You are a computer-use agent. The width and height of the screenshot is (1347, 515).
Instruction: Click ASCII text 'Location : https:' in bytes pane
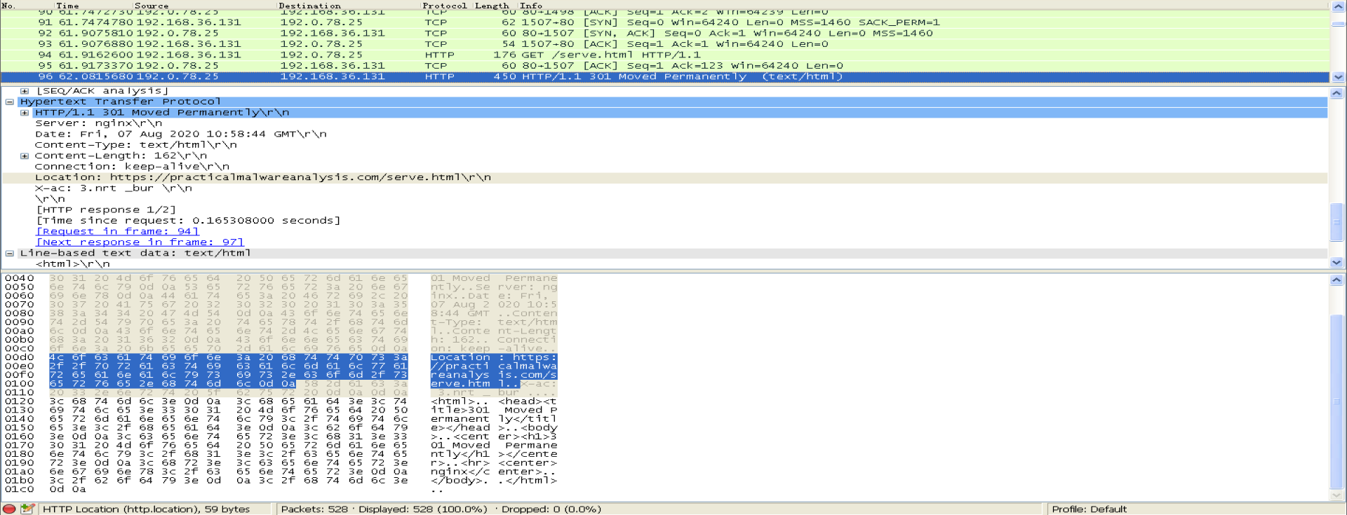click(493, 357)
